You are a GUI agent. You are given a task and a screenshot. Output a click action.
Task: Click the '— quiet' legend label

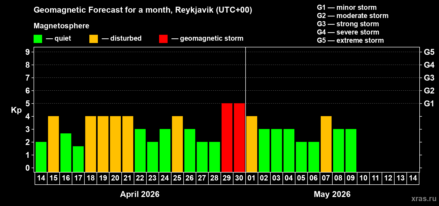pos(58,39)
